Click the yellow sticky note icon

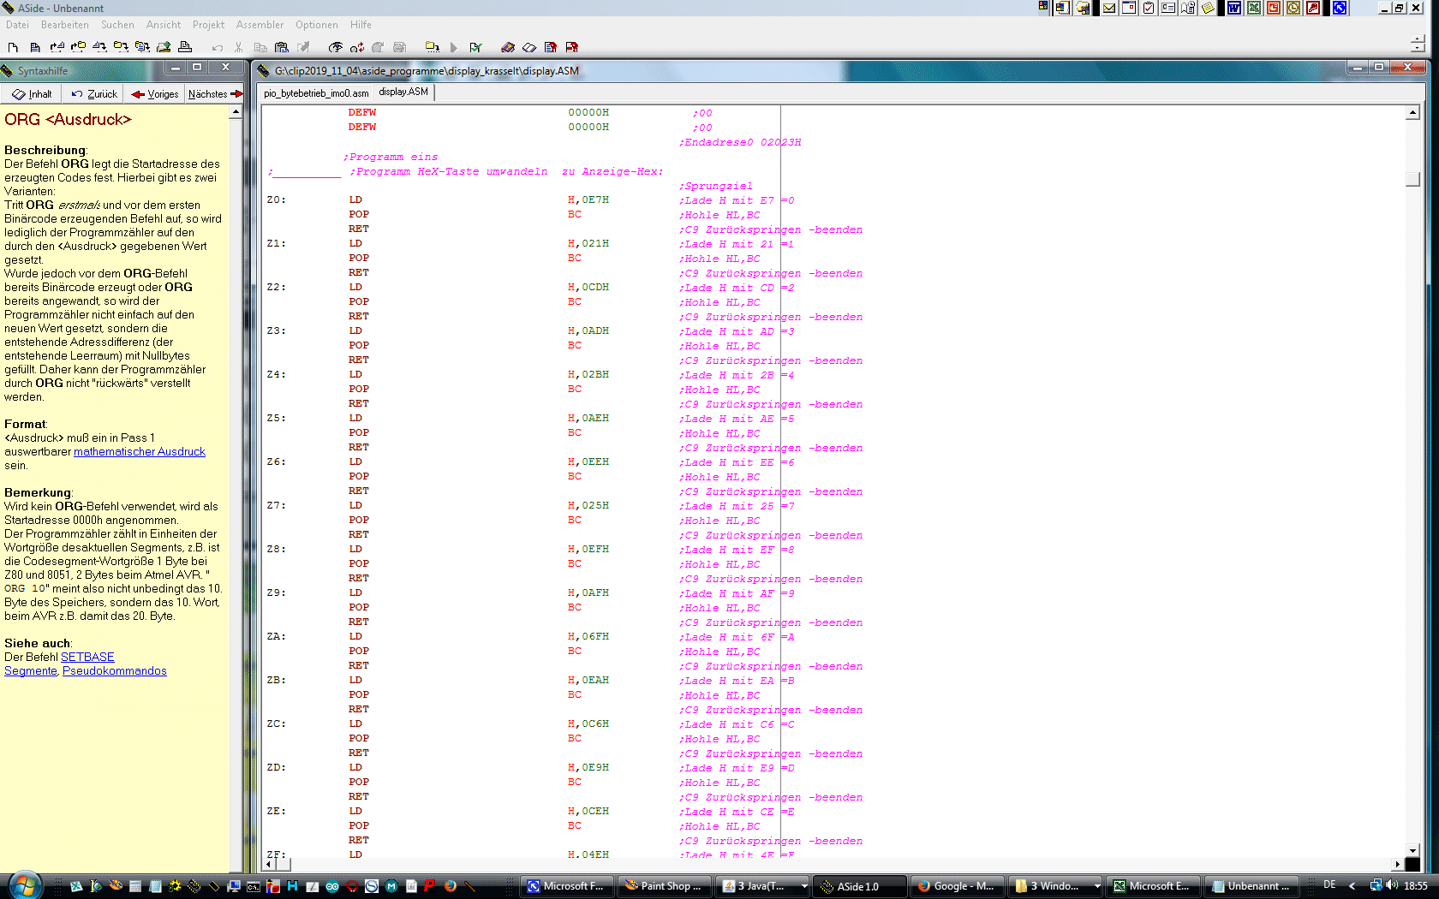[1208, 8]
